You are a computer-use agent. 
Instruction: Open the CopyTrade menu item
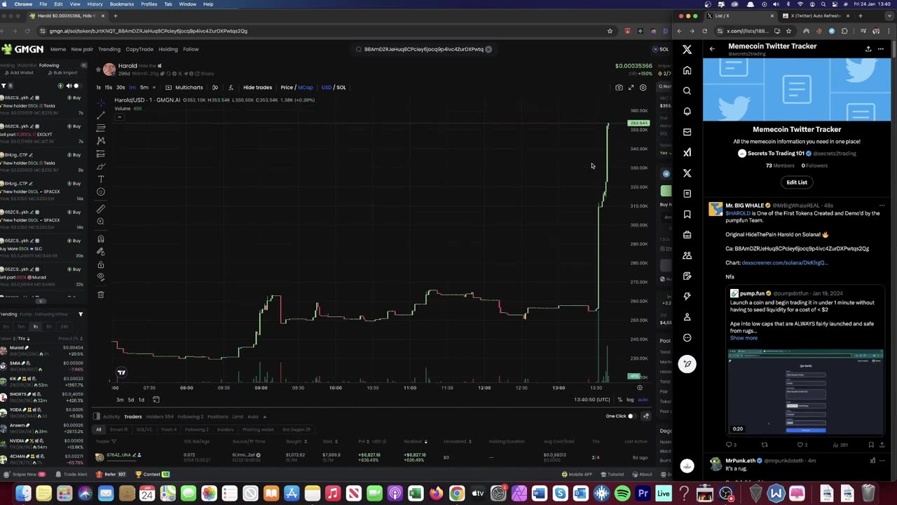click(139, 49)
